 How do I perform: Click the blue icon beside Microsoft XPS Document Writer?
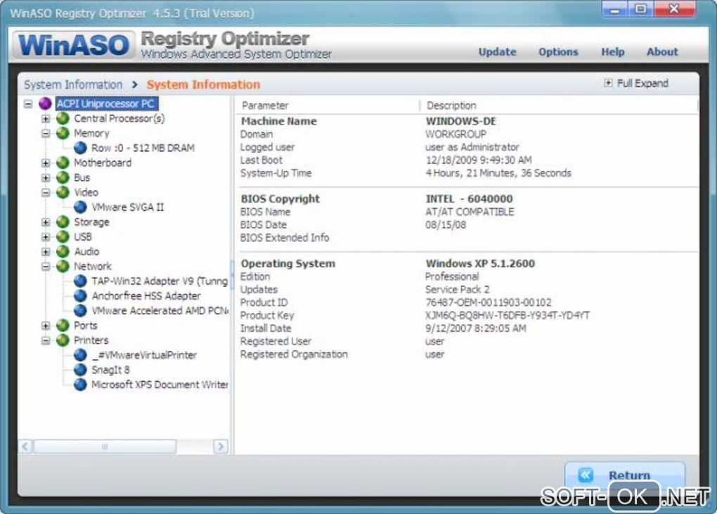[x=80, y=385]
